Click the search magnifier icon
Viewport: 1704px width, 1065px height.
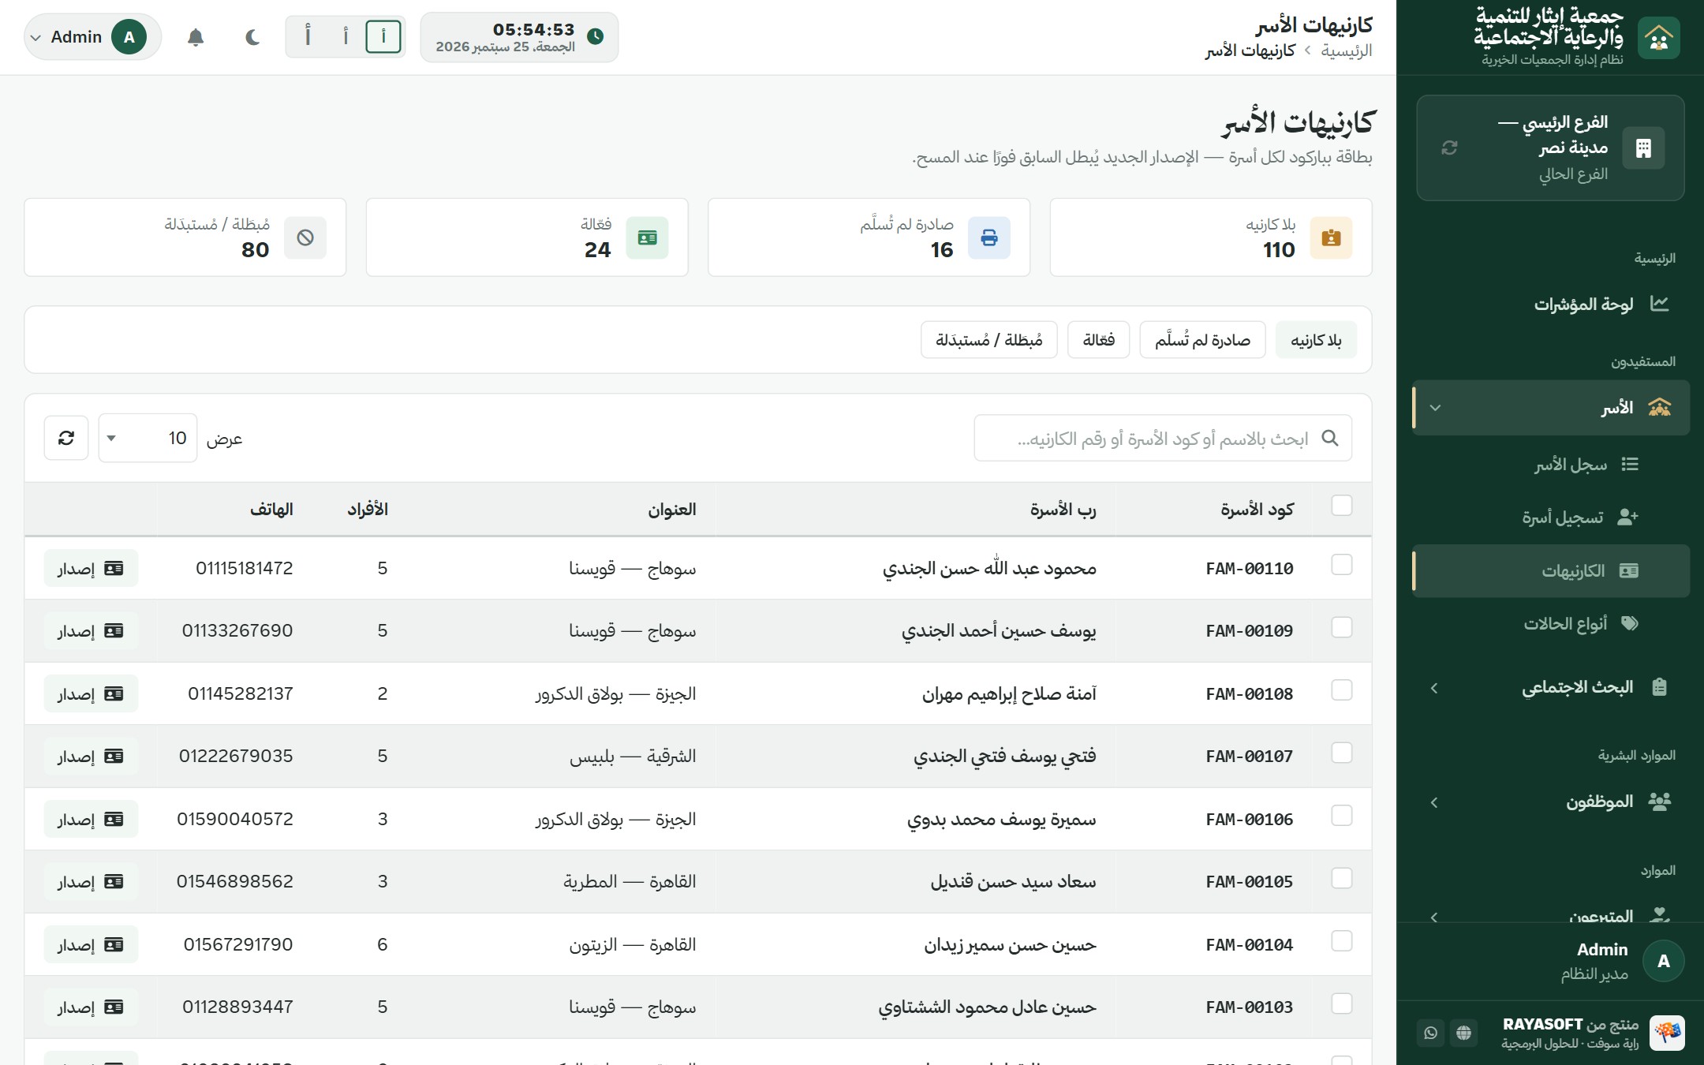point(1330,438)
